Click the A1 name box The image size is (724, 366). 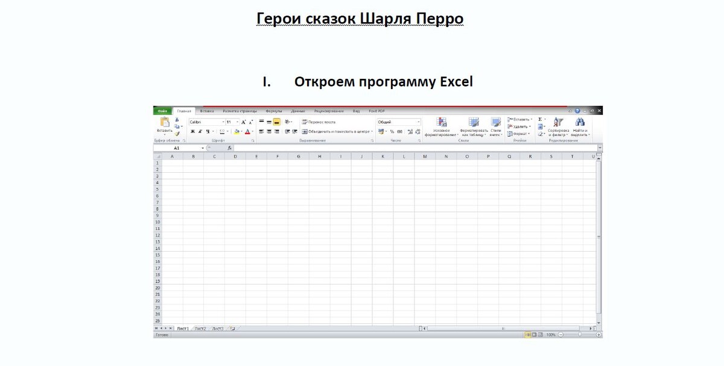coord(176,148)
